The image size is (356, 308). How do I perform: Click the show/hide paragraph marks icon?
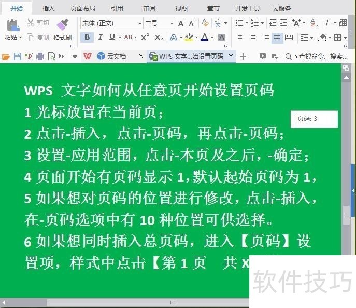327,23
